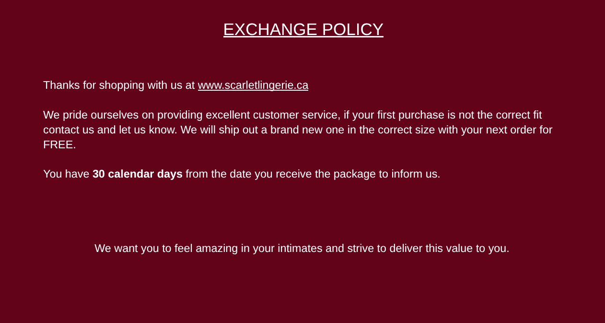Open the www.scarletlingerie.ca link
Image resolution: width=605 pixels, height=323 pixels.
pyautogui.click(x=253, y=85)
